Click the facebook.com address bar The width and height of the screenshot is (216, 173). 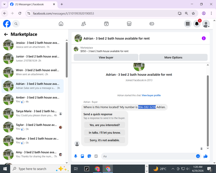pos(101,13)
